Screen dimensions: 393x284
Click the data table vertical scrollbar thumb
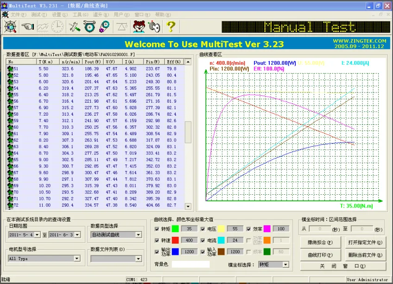[x=188, y=132]
